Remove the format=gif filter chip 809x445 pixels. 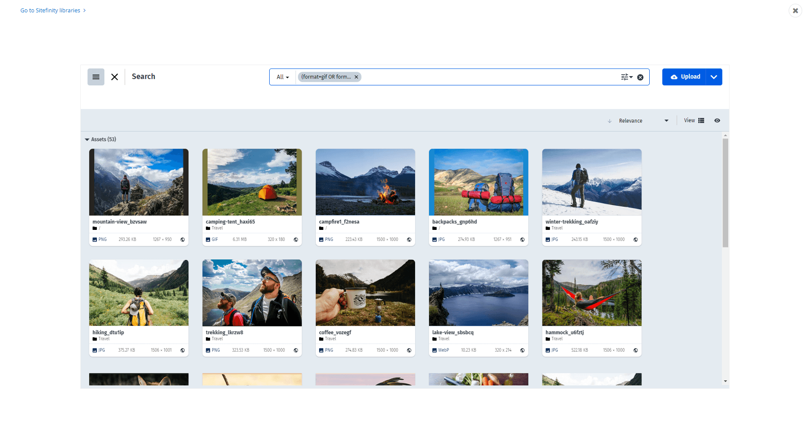(356, 77)
